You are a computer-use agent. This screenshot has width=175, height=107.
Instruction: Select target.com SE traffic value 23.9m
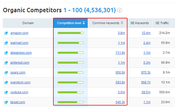click(x=165, y=102)
